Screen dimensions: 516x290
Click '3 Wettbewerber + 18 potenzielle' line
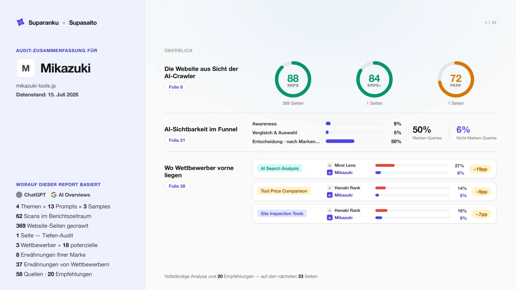[57, 245]
